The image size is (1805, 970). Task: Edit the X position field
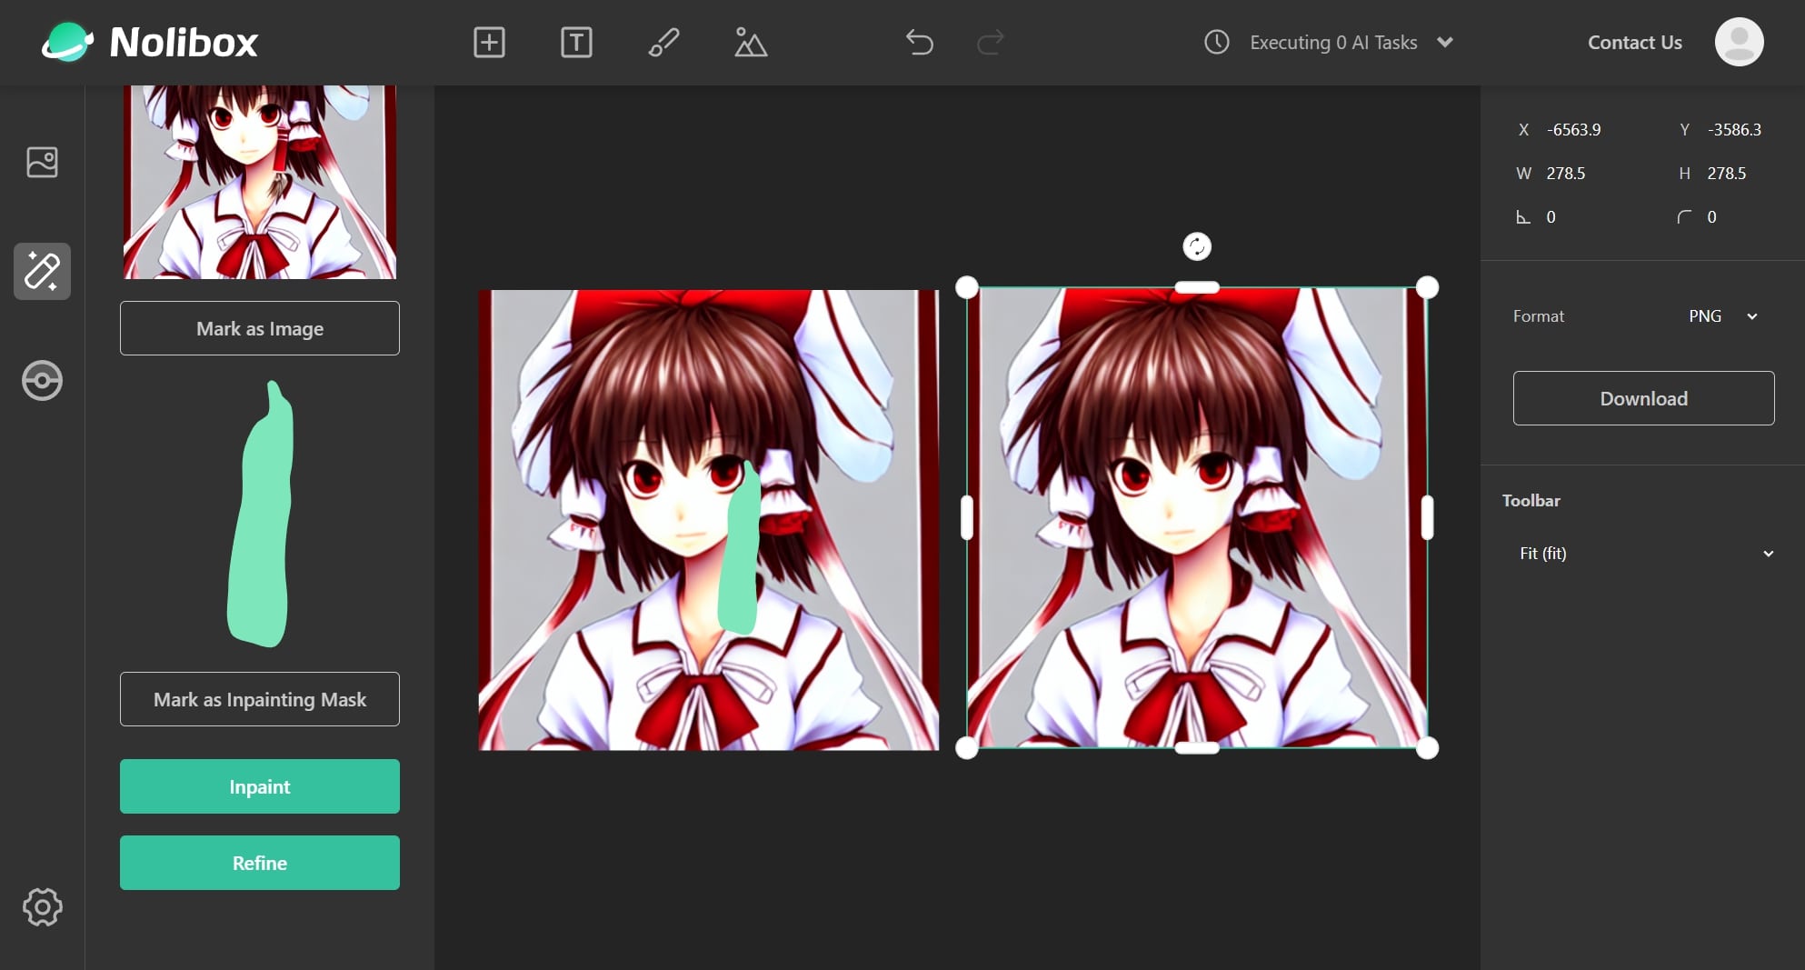click(x=1574, y=130)
